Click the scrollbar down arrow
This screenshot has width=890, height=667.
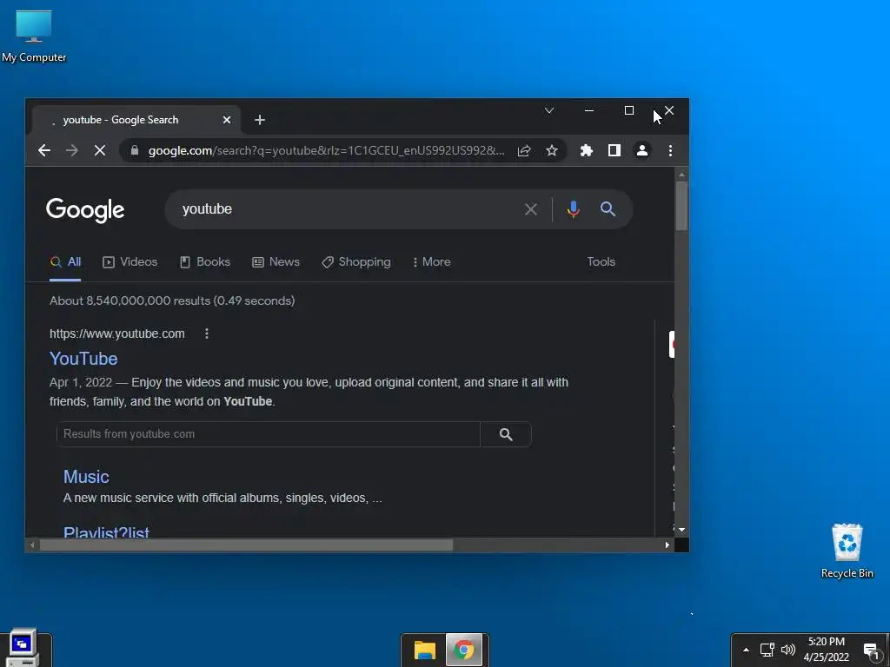coord(681,530)
